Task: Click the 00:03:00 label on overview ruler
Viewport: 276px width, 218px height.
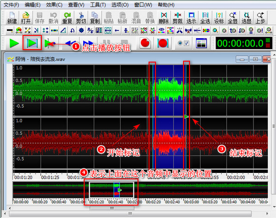Action: (191, 202)
